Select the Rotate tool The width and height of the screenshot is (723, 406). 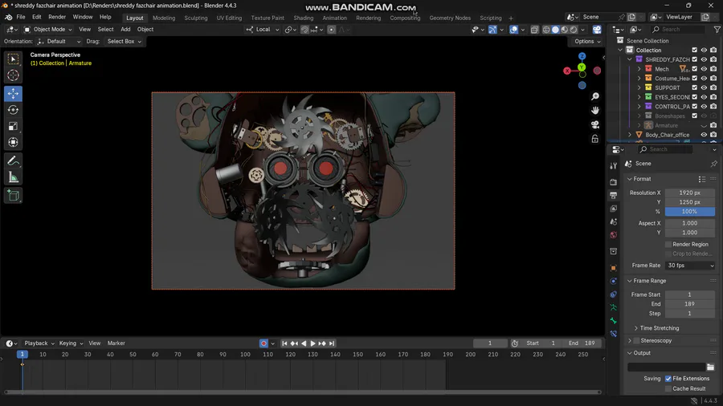click(x=13, y=110)
